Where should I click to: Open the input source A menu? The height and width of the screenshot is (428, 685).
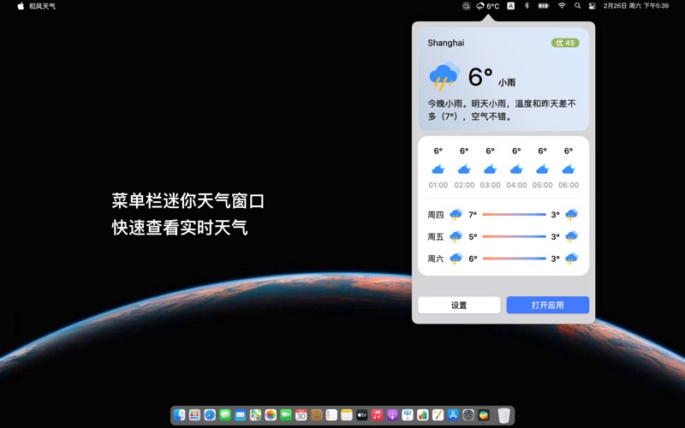pos(510,6)
